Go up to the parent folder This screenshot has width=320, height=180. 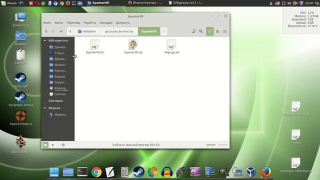[x=61, y=31]
